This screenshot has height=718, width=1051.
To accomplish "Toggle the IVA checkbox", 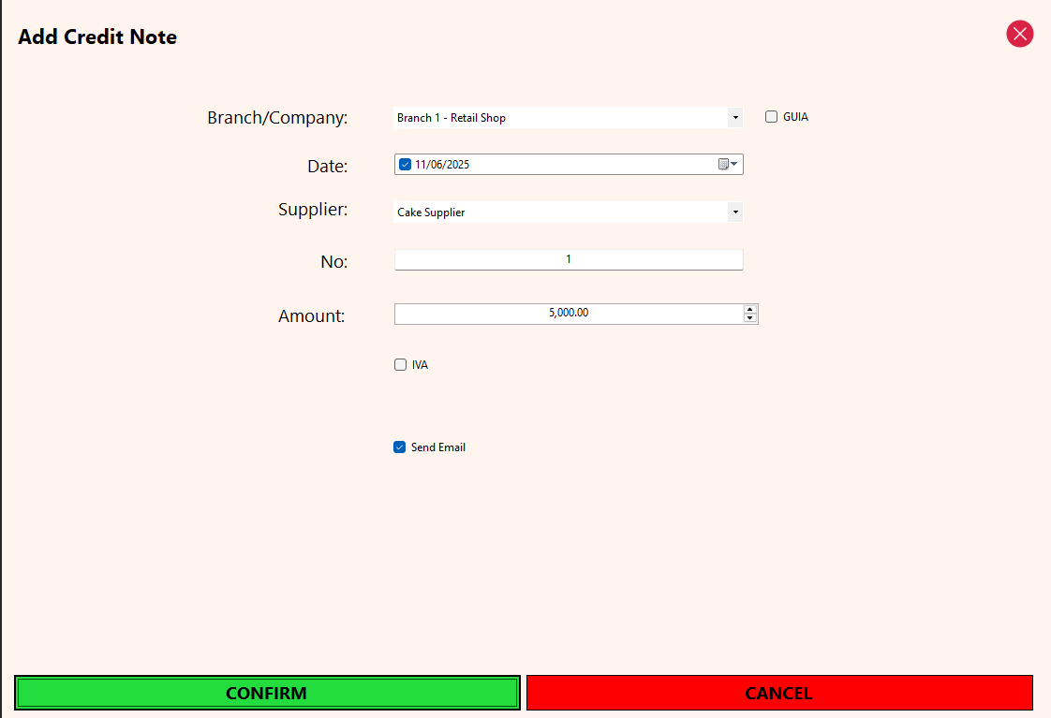I will (x=400, y=364).
